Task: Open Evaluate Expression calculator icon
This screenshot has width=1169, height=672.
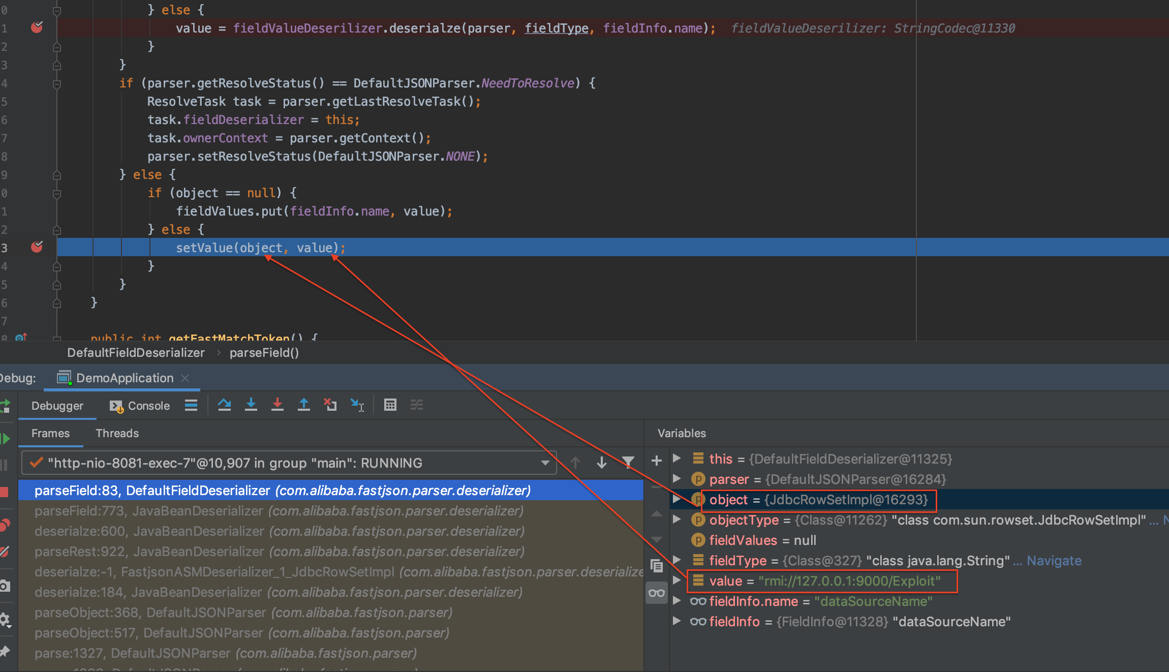Action: tap(390, 405)
